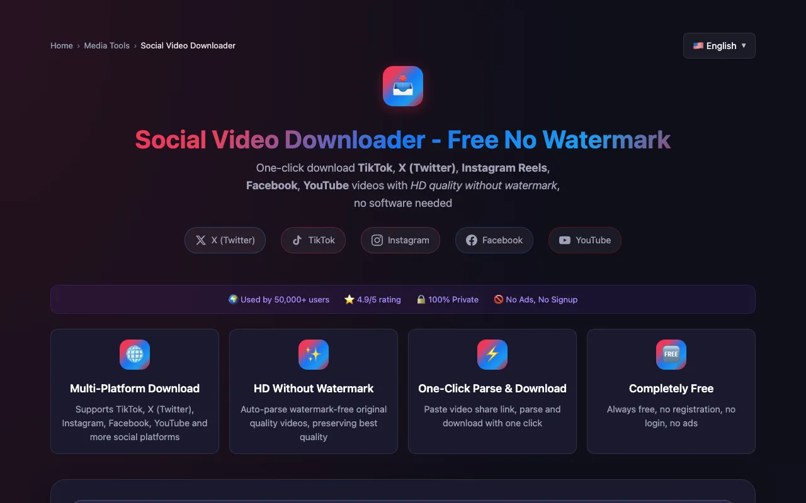Click the 'no software needed' subtitle line
The image size is (806, 503).
coord(403,203)
